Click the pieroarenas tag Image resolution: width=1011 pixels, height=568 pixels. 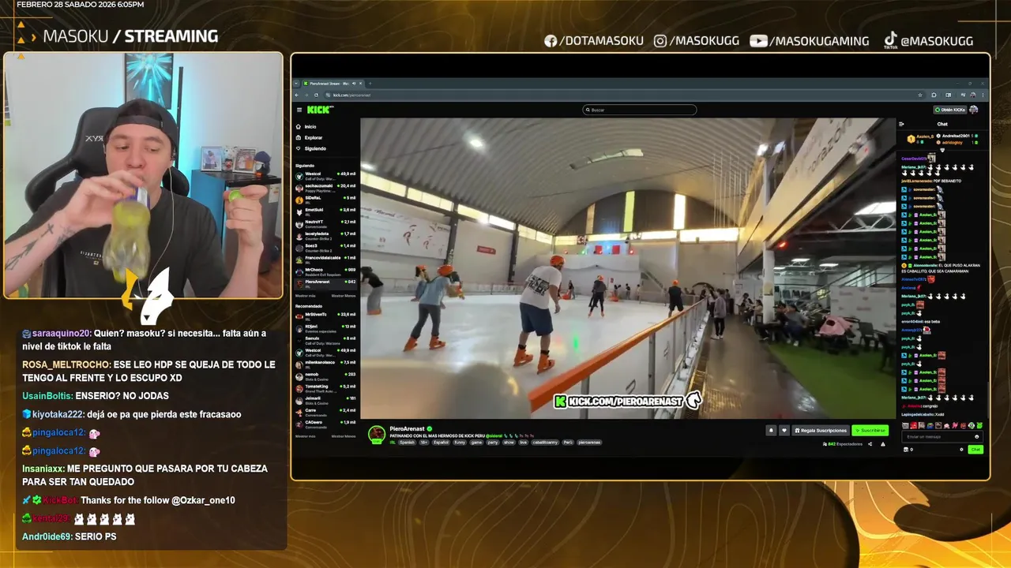[589, 443]
